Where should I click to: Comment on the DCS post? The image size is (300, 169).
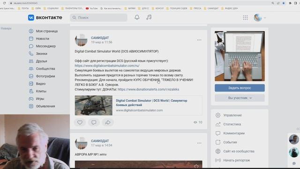pyautogui.click(x=94, y=122)
